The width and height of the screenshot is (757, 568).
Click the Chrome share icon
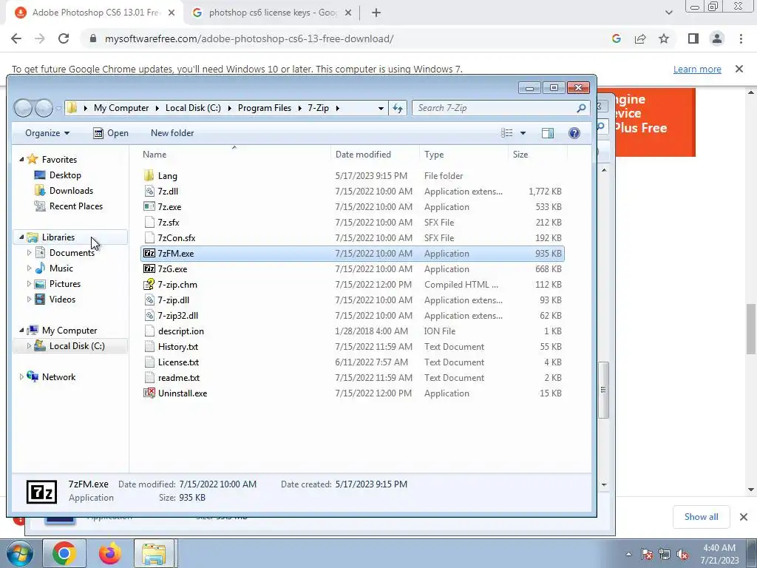click(x=640, y=38)
